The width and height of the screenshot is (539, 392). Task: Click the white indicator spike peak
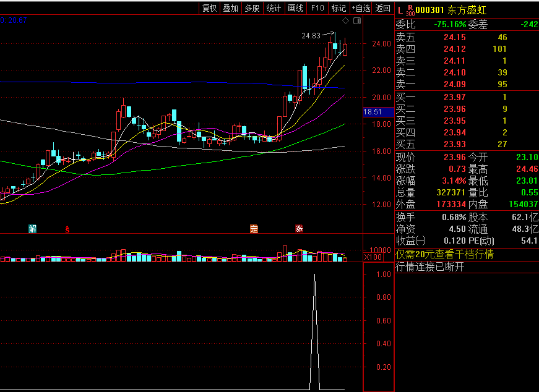pyautogui.click(x=314, y=275)
